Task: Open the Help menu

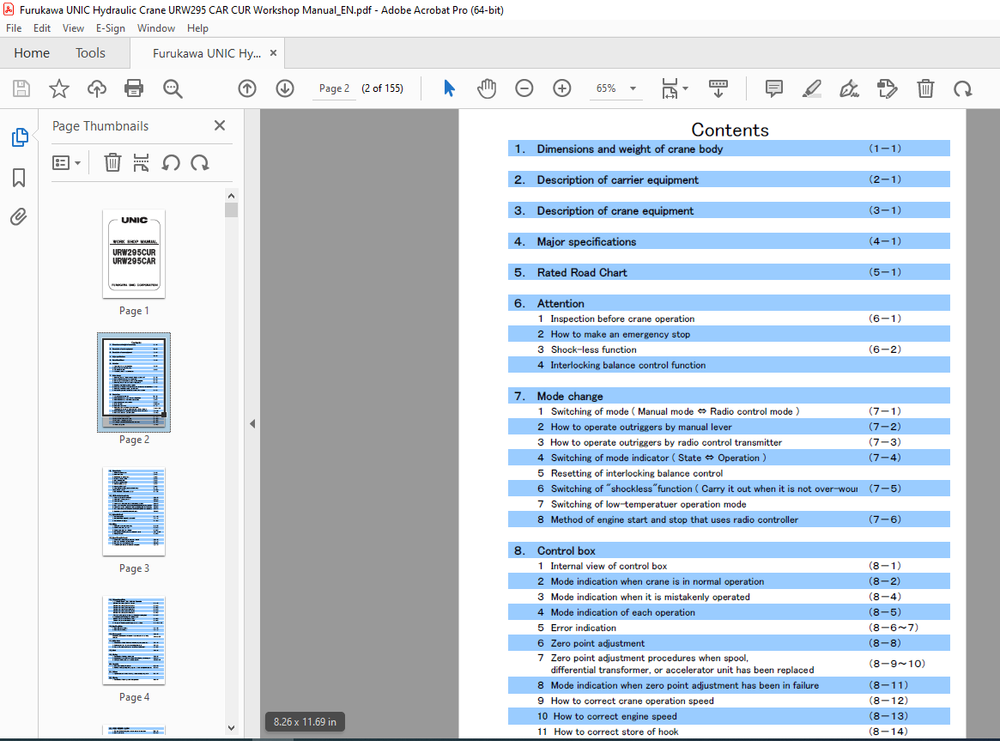Action: pos(197,28)
